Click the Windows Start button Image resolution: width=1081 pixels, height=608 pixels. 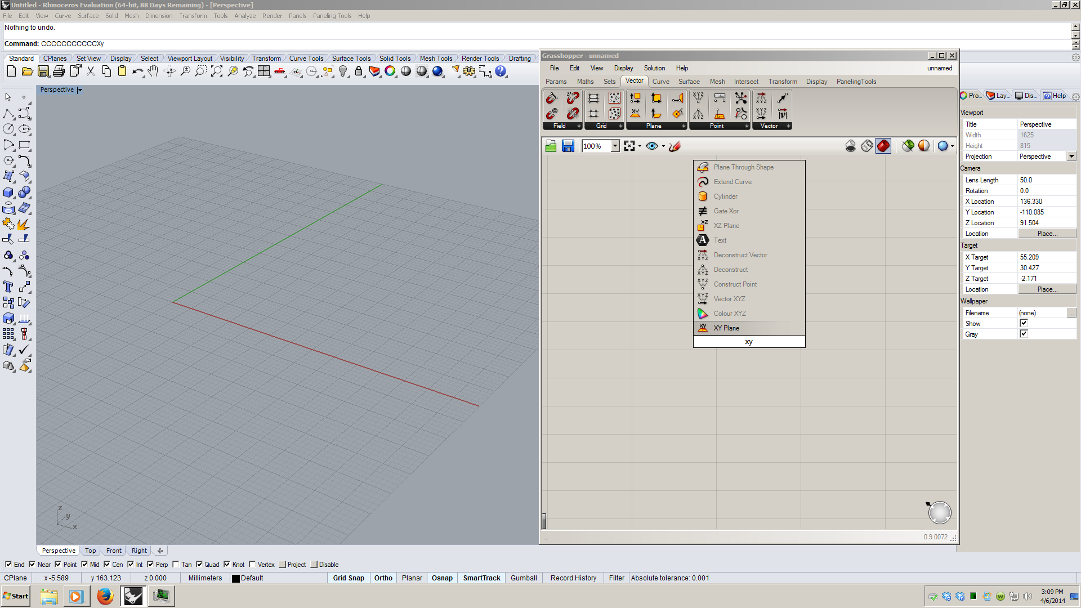coord(16,596)
